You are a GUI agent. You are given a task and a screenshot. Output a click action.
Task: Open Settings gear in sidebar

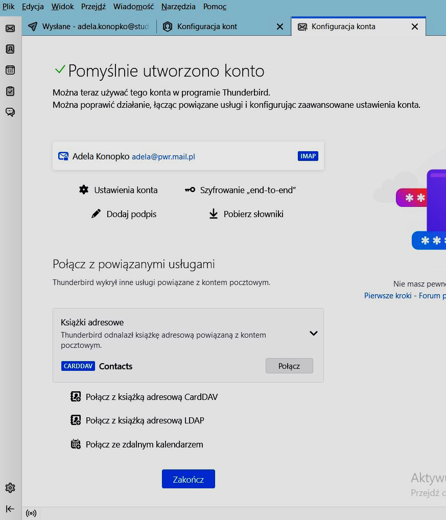[x=10, y=488]
